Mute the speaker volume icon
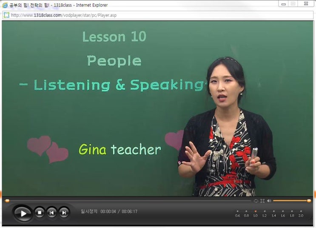This screenshot has height=228, width=316. (x=269, y=201)
